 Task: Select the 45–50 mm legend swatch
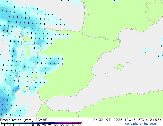click(76, 123)
